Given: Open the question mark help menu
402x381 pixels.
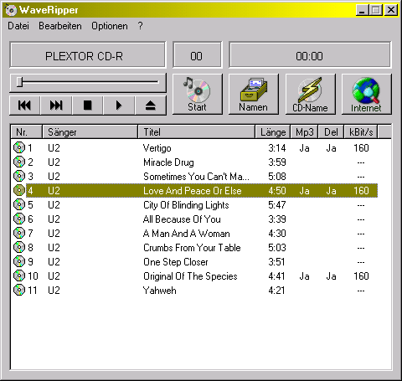Looking at the screenshot, I should [x=140, y=26].
